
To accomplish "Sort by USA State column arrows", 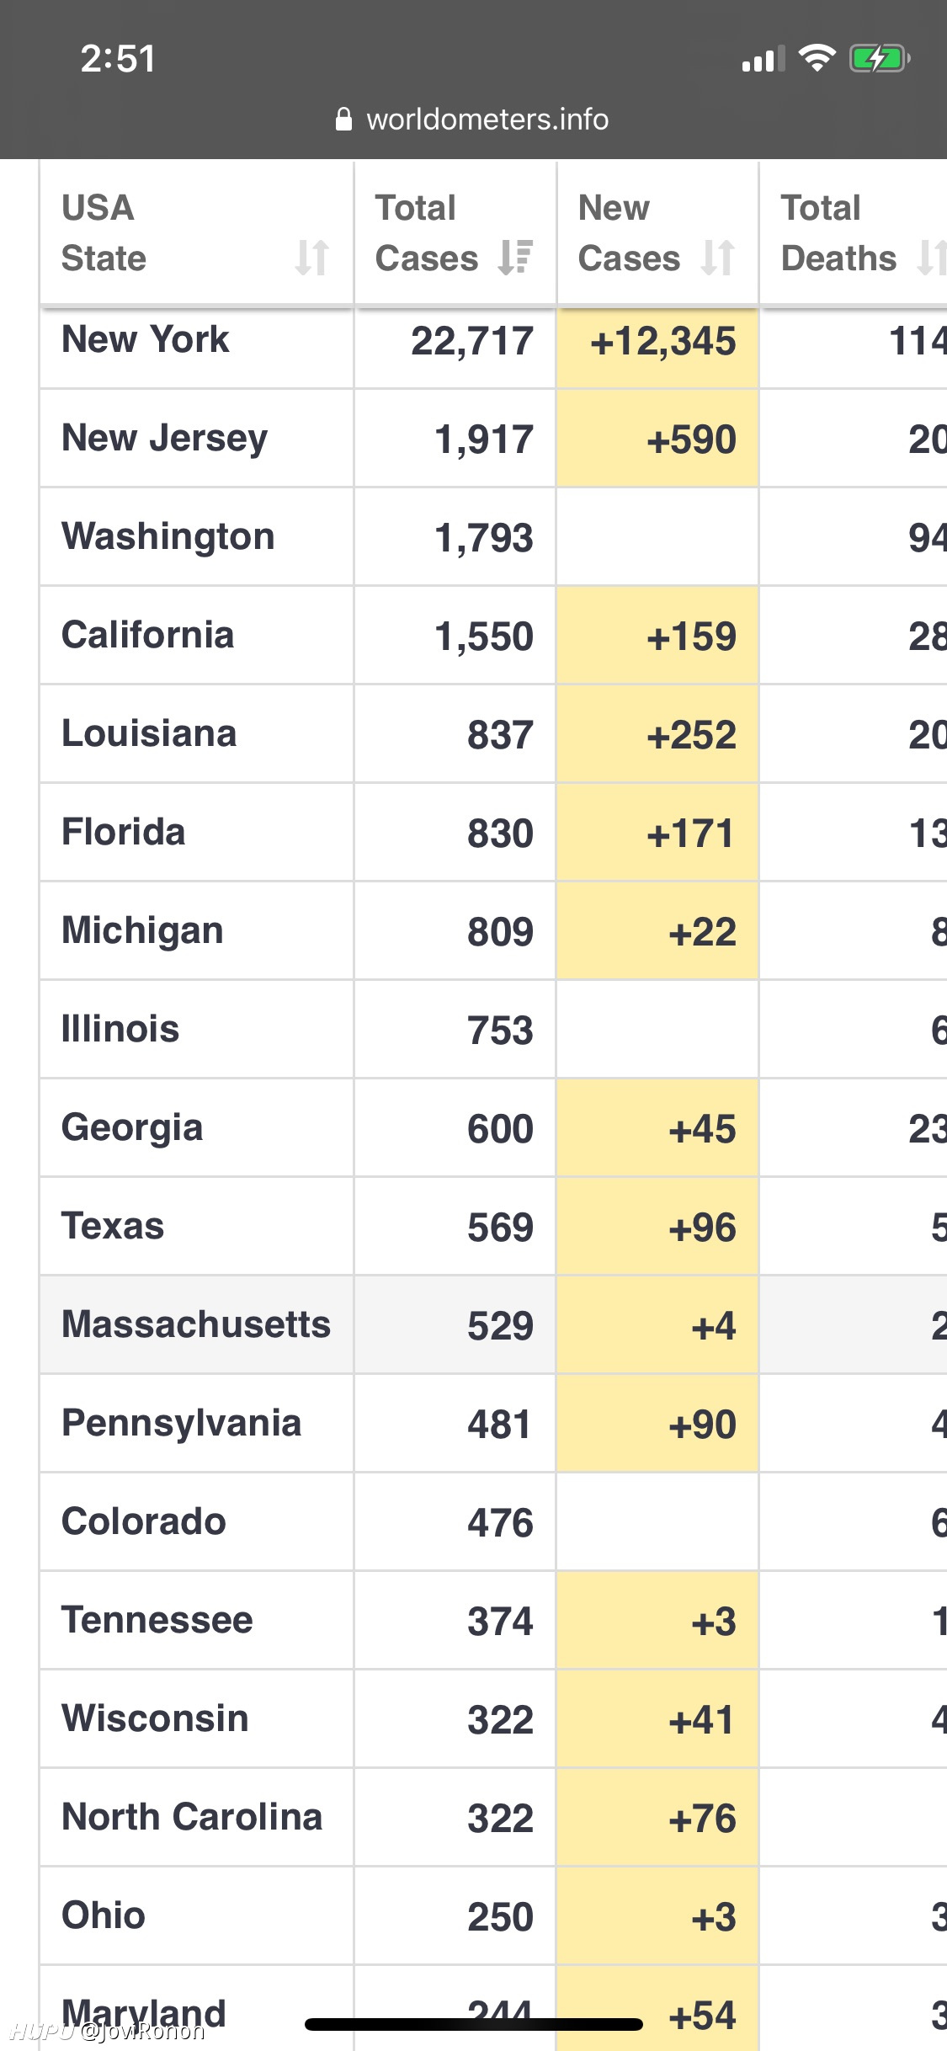I will (x=311, y=258).
